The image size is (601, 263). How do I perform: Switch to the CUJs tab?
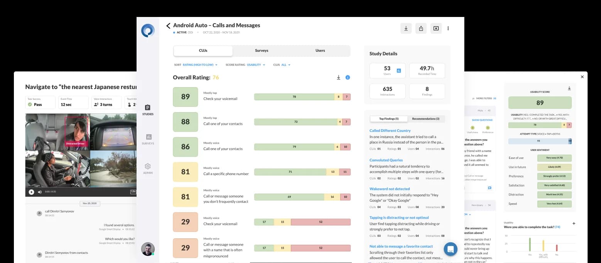pyautogui.click(x=203, y=51)
